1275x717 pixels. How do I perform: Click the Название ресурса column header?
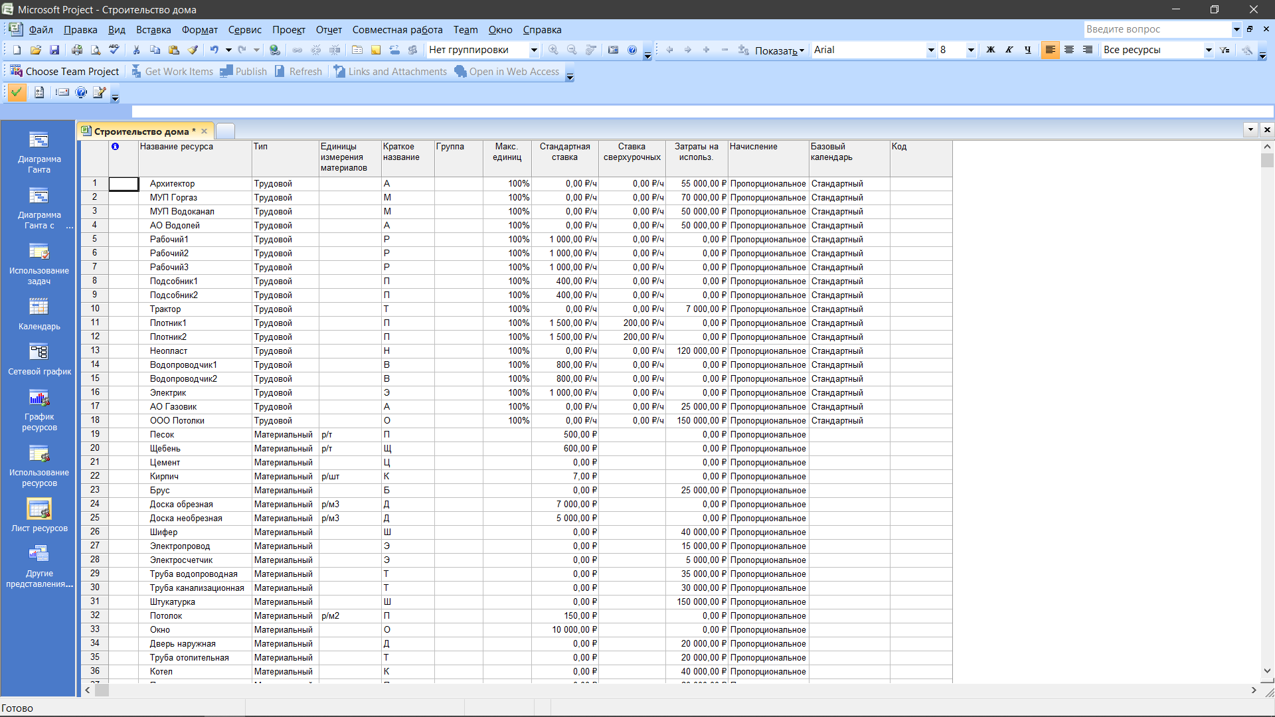coord(195,158)
